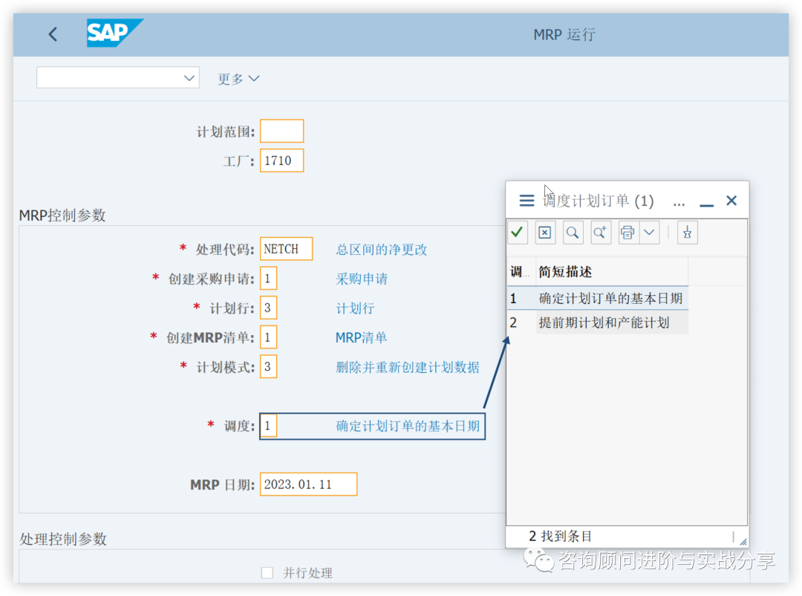Click the search-next magnifier plus icon
The image size is (802, 596).
[601, 233]
